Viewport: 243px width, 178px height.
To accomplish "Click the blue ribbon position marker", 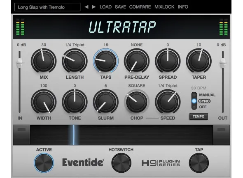I will coord(74,135).
